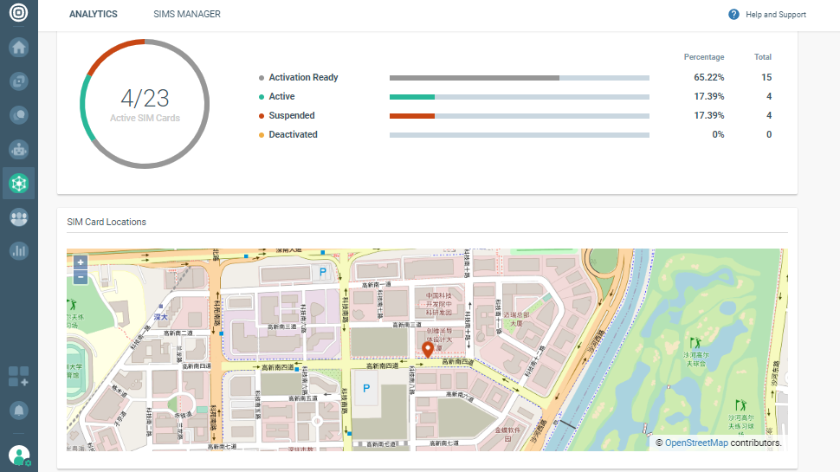Screen dimensions: 840x472
Task: Click the red location pin on map
Action: tap(427, 349)
